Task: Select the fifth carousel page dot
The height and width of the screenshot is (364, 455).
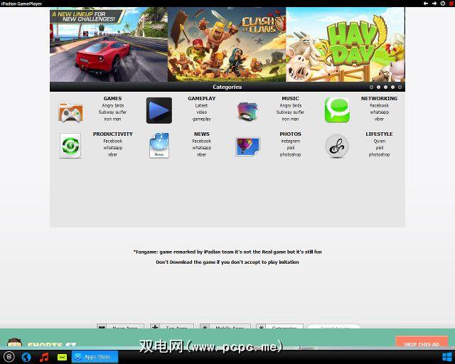Action: point(400,87)
